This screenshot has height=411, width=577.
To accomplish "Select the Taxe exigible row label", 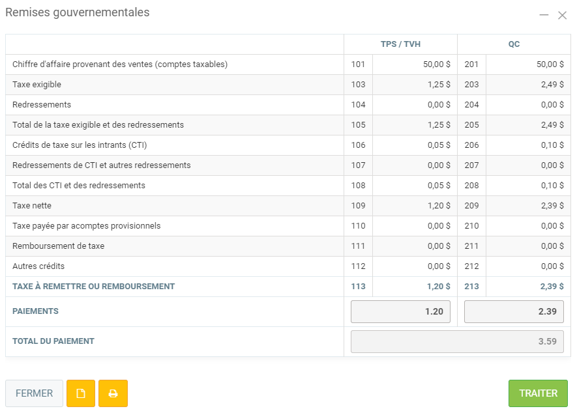I will point(37,85).
